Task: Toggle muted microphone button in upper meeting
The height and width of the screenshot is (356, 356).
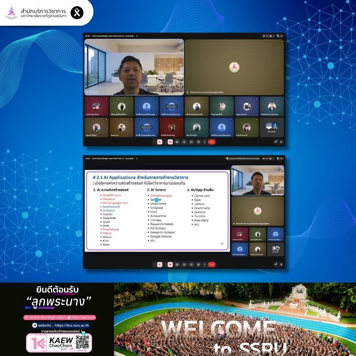Action: pos(160,142)
